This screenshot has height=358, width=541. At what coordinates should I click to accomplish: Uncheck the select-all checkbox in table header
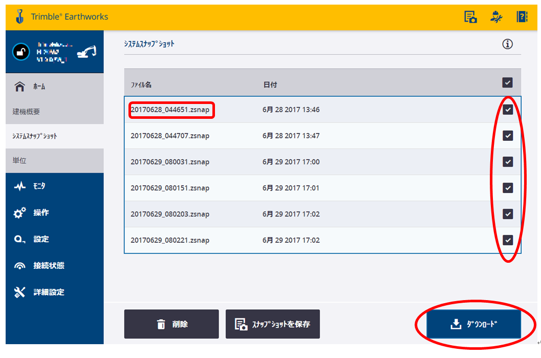(507, 82)
